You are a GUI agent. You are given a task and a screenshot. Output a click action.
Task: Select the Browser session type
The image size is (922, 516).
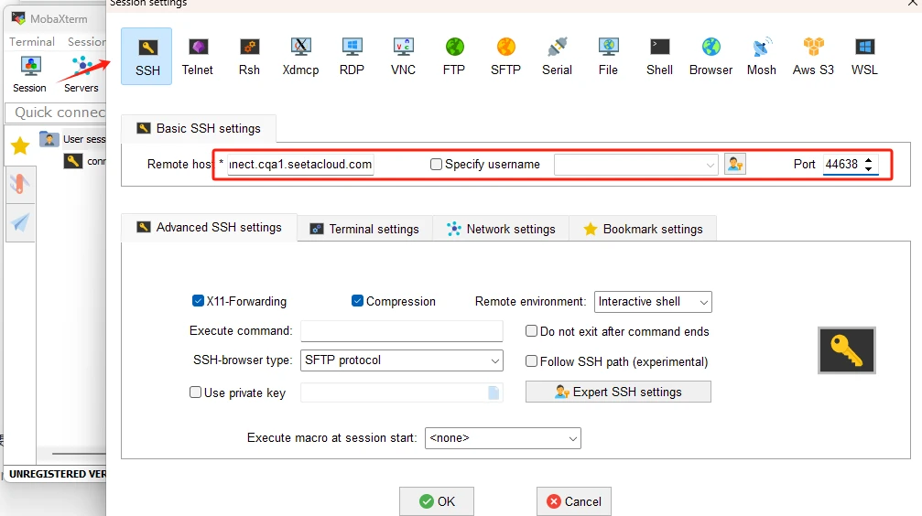[x=710, y=57]
